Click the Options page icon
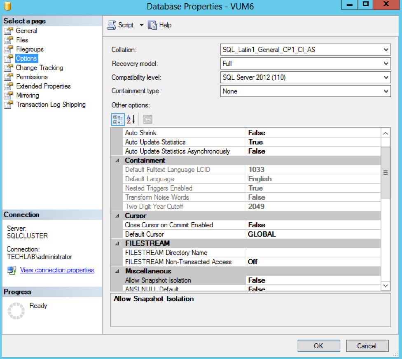This screenshot has width=402, height=359. point(9,58)
